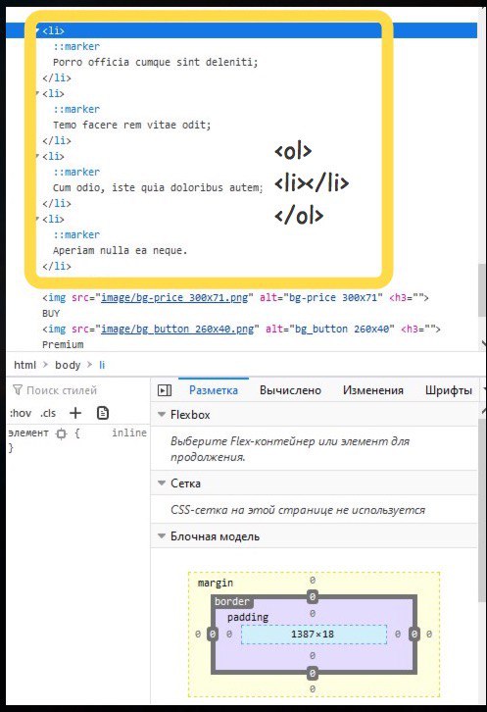Screen dimensions: 487x712
Task: Edit the right margin value 0 in box model
Action: click(x=429, y=634)
